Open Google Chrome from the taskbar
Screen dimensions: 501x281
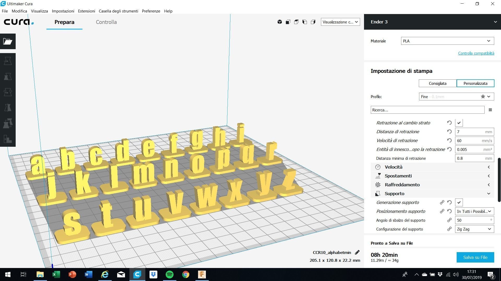186,274
